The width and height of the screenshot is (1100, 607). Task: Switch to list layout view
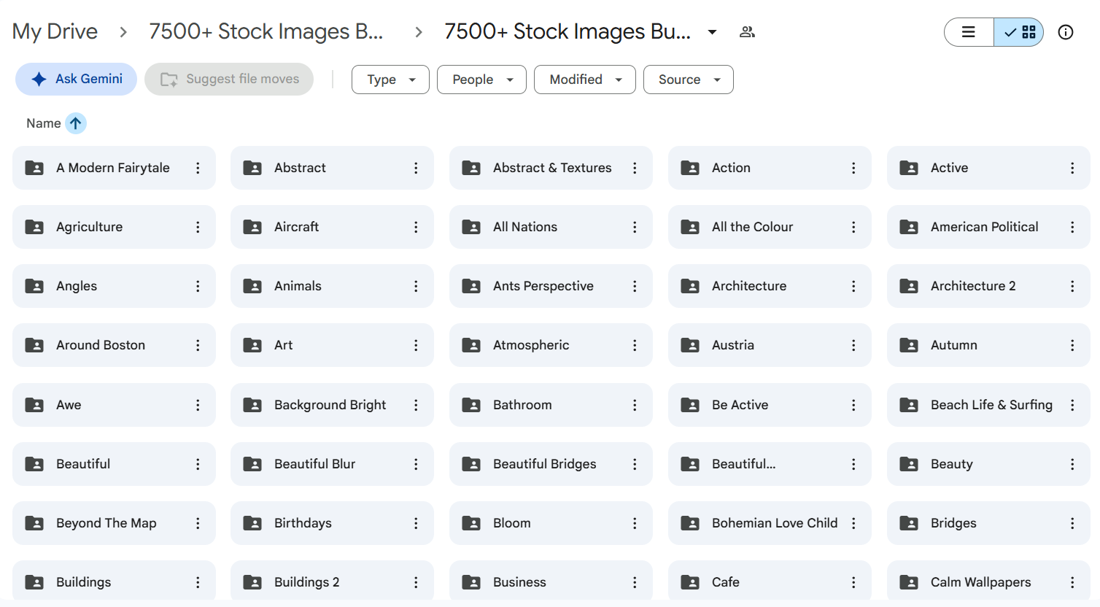click(x=969, y=32)
